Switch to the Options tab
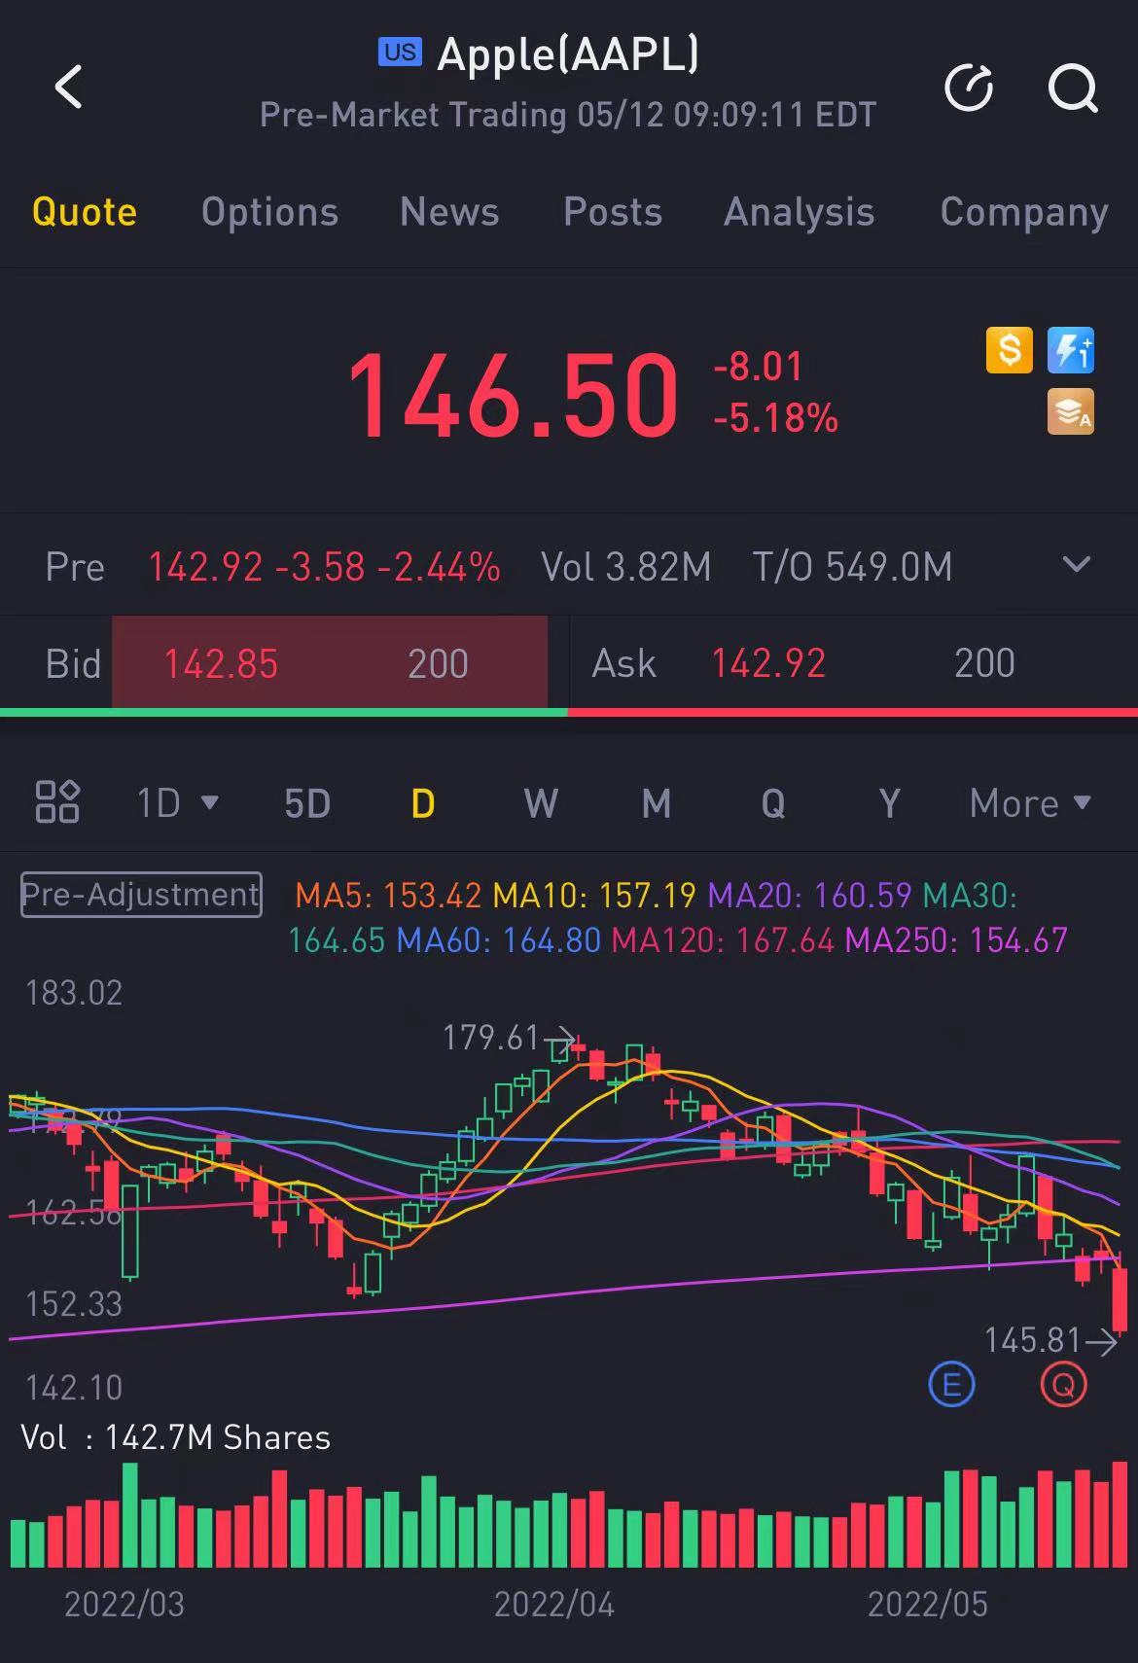1138x1663 pixels. point(269,212)
